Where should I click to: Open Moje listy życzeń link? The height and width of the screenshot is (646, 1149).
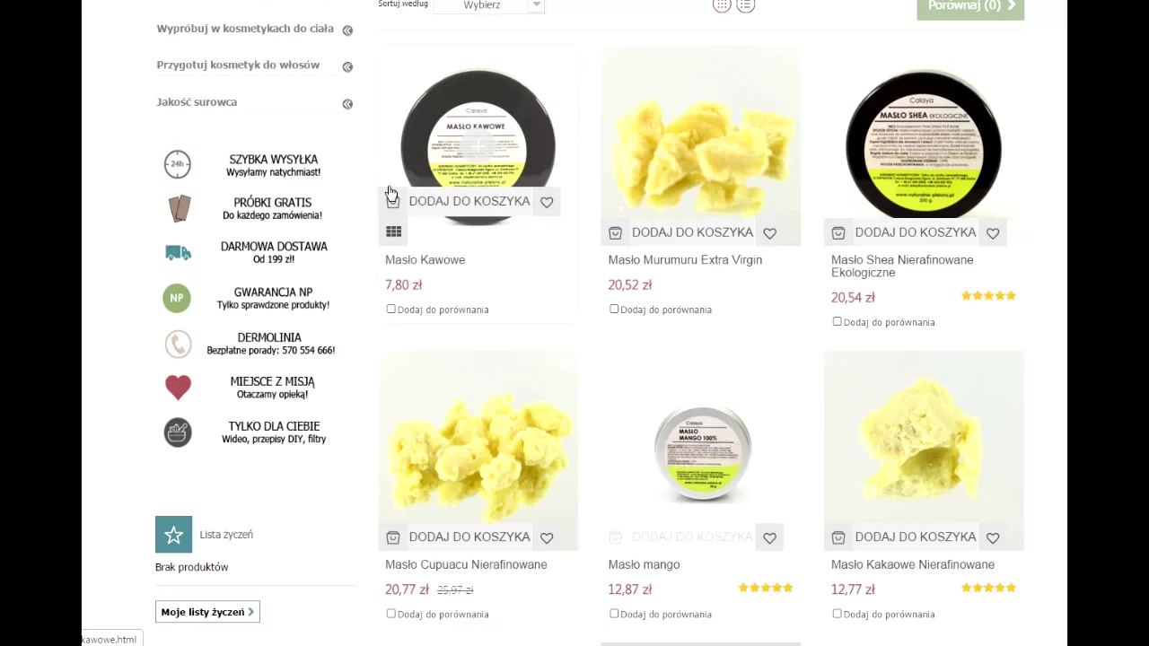(207, 612)
